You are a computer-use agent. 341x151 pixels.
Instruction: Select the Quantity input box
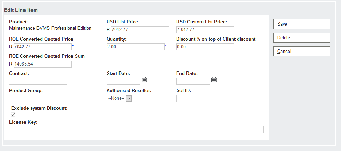(135, 47)
